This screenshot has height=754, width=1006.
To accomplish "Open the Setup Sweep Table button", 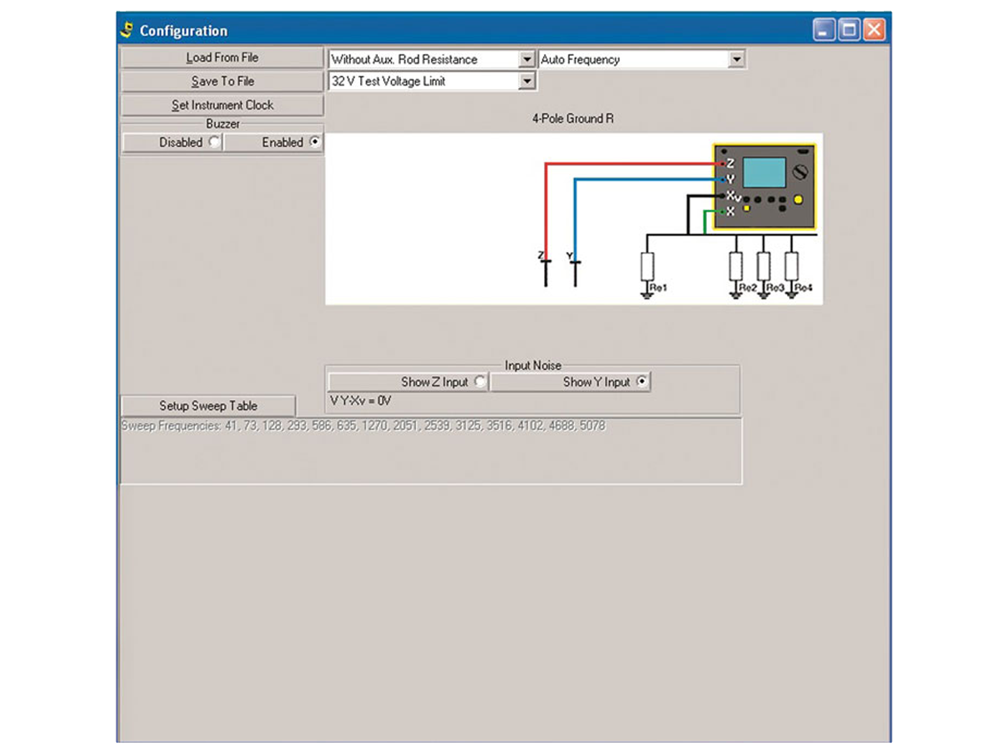I will pyautogui.click(x=208, y=406).
